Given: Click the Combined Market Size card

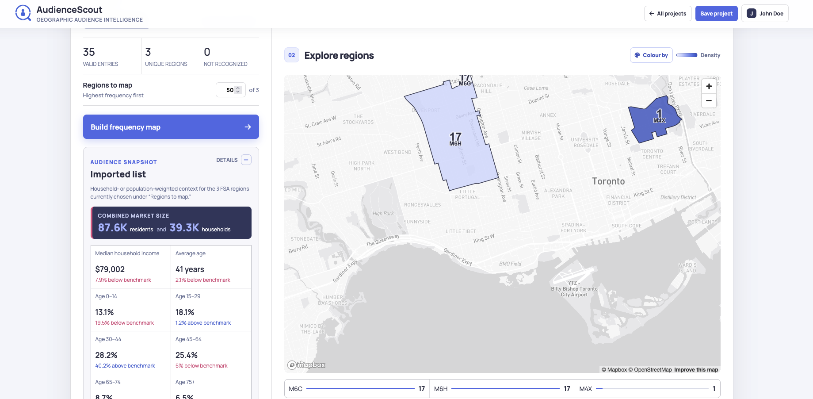Looking at the screenshot, I should 171,223.
